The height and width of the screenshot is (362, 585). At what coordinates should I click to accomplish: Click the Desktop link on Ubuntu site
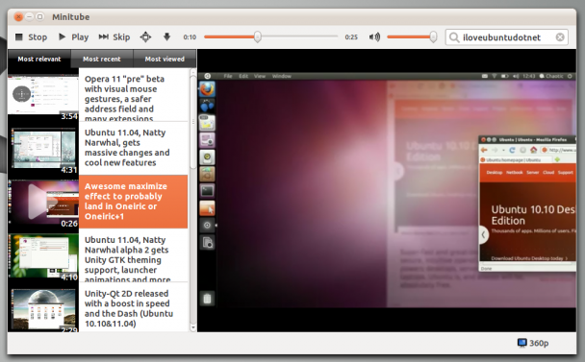point(494,173)
